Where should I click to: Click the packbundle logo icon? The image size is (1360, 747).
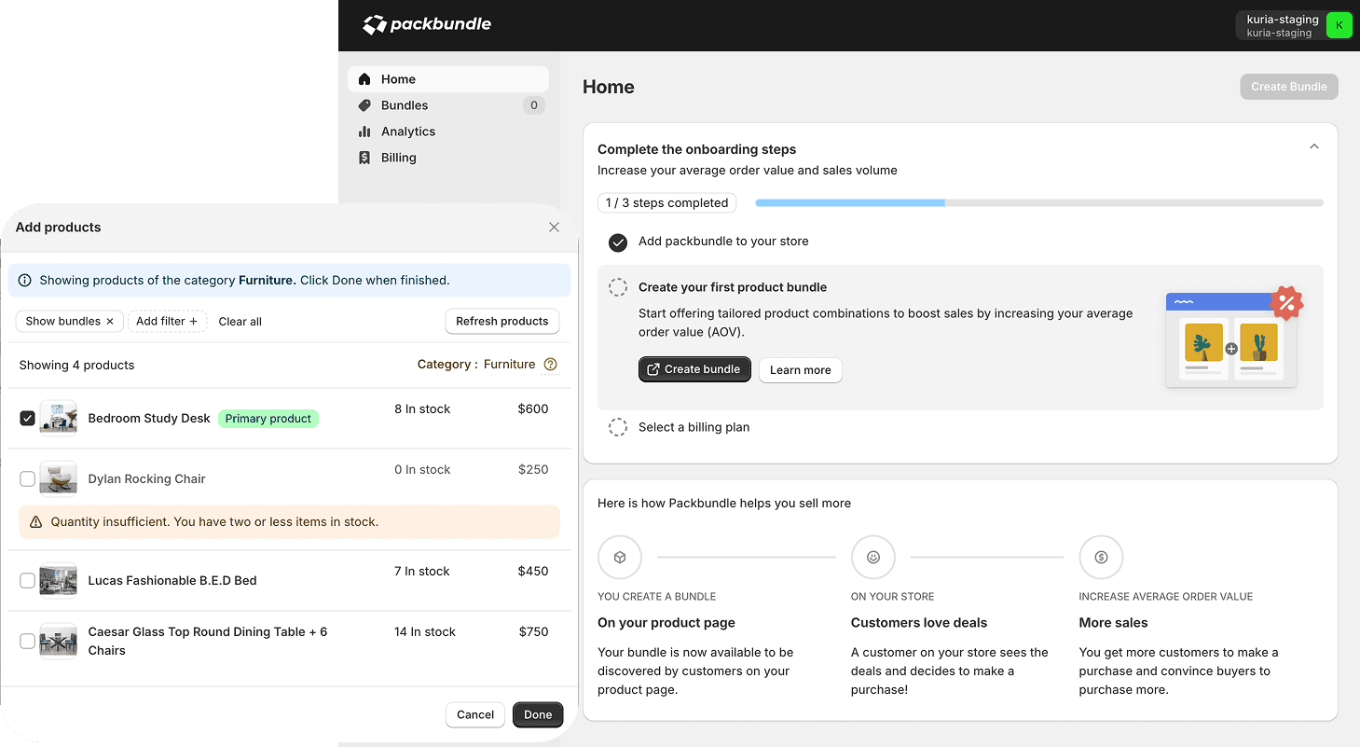(x=374, y=25)
